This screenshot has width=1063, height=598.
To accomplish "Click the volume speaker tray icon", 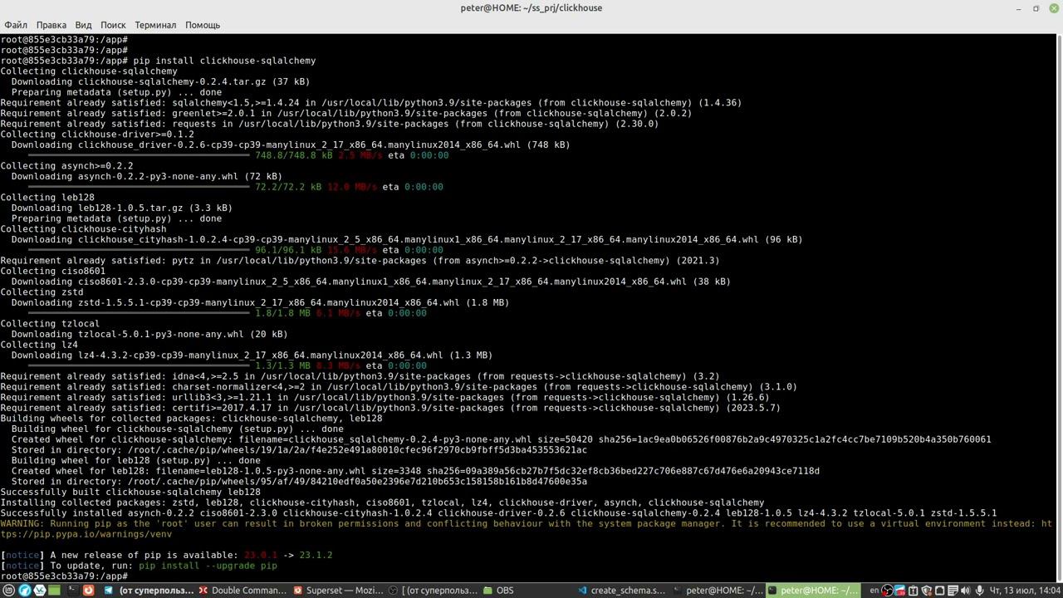I will tap(966, 591).
